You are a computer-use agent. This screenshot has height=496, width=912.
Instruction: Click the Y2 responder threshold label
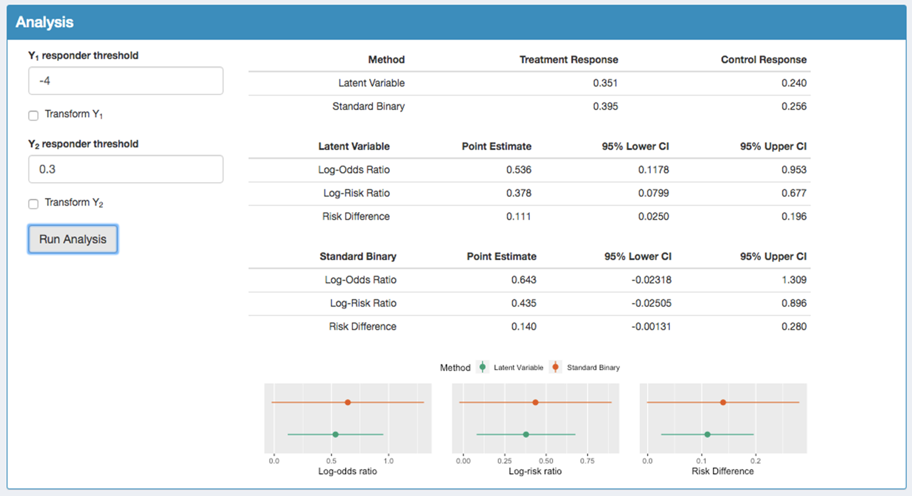coord(83,144)
